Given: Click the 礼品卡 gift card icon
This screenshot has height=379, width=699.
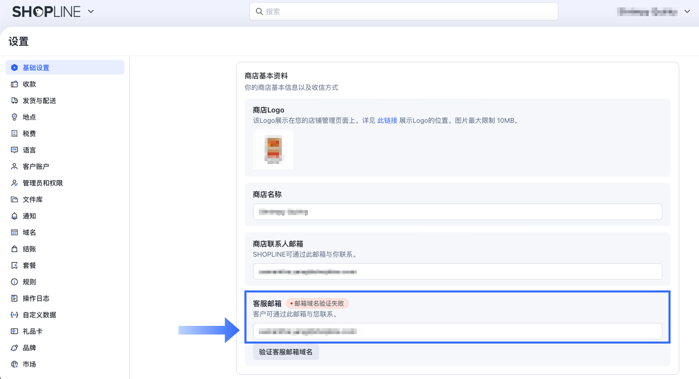Looking at the screenshot, I should 14,331.
